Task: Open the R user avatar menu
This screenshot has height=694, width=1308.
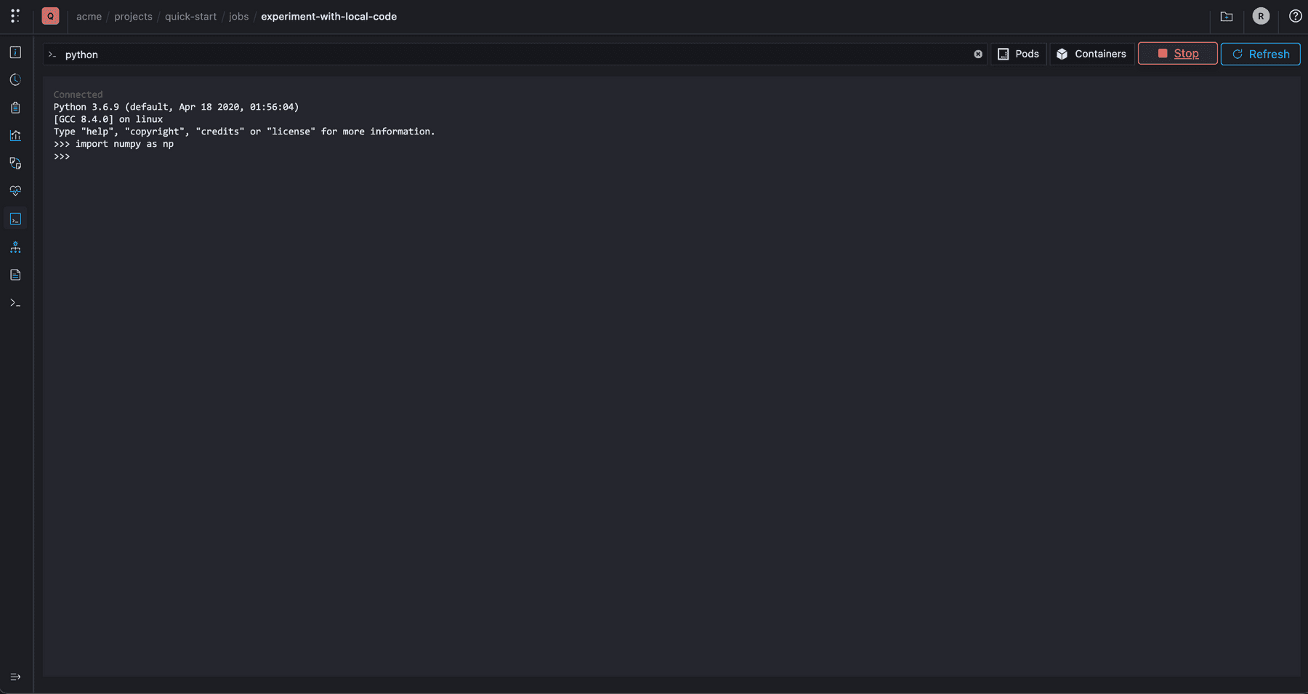Action: [1261, 16]
